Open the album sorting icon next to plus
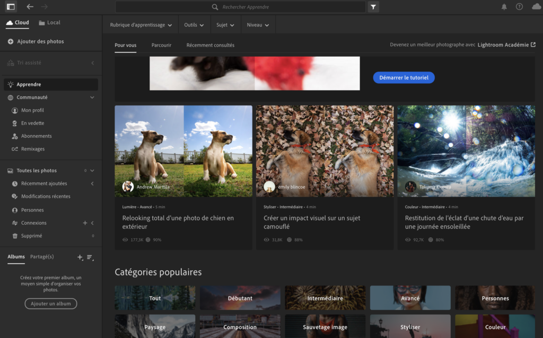Viewport: 543px width, 338px height. 90,257
